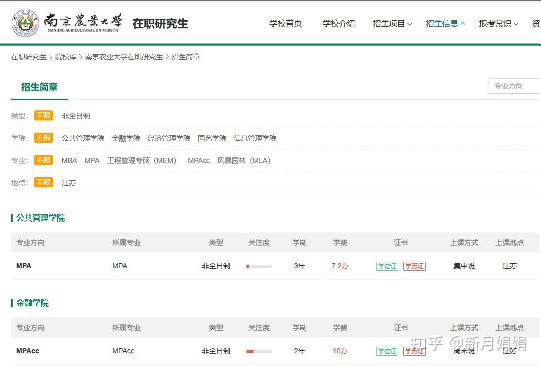Filter major by MPAcc
The height and width of the screenshot is (366, 541).
[199, 160]
